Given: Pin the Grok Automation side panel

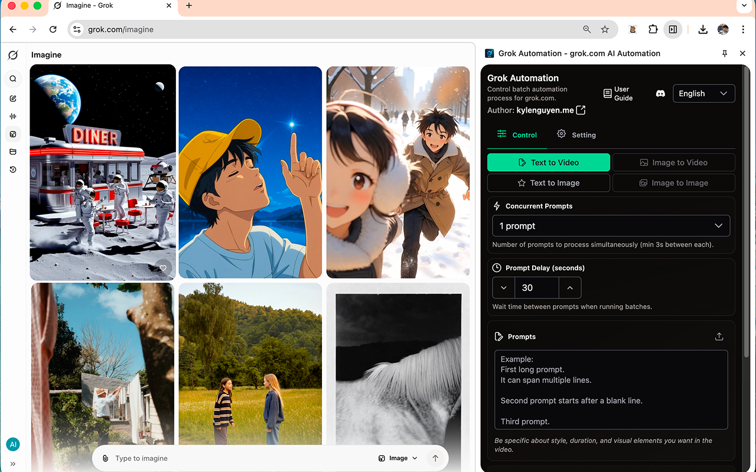Looking at the screenshot, I should click(725, 53).
